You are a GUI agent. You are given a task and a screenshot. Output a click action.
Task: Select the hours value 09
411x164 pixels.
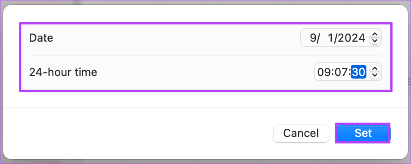coord(324,72)
